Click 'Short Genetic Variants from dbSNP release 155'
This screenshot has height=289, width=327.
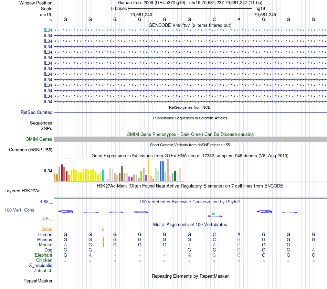pos(190,145)
